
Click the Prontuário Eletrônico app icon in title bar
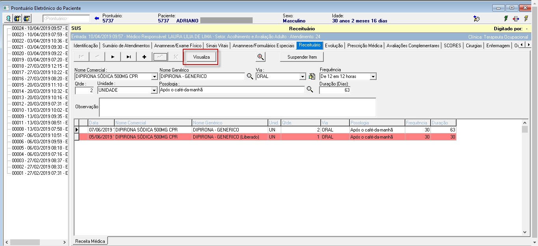point(6,8)
